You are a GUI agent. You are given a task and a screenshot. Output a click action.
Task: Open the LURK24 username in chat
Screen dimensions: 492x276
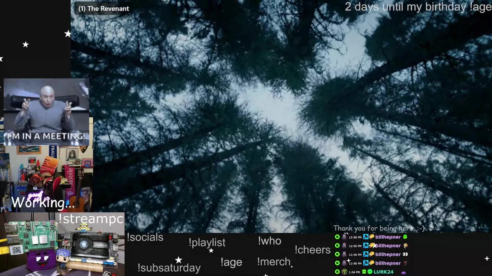(384, 272)
